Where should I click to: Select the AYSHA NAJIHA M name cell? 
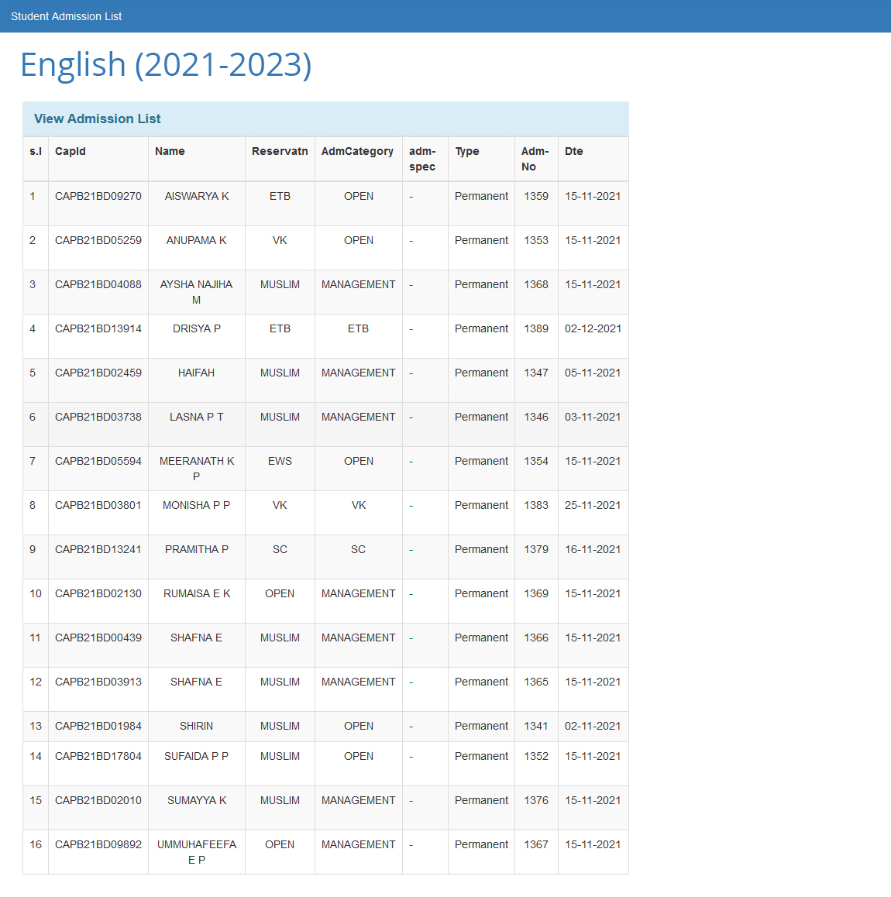pos(196,292)
